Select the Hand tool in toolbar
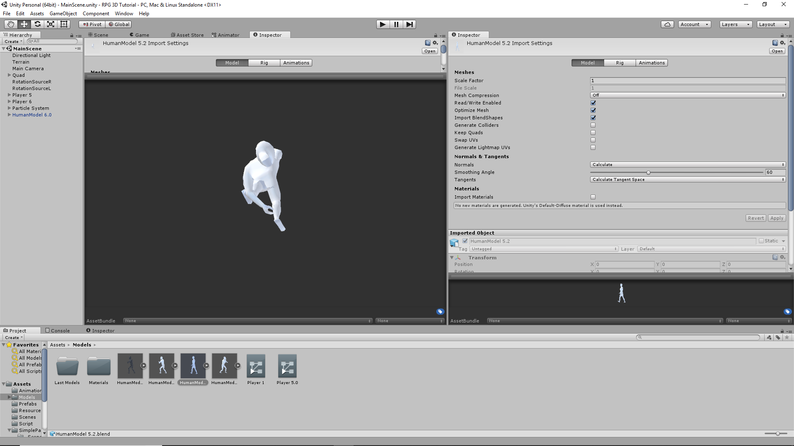794x446 pixels. (x=11, y=24)
